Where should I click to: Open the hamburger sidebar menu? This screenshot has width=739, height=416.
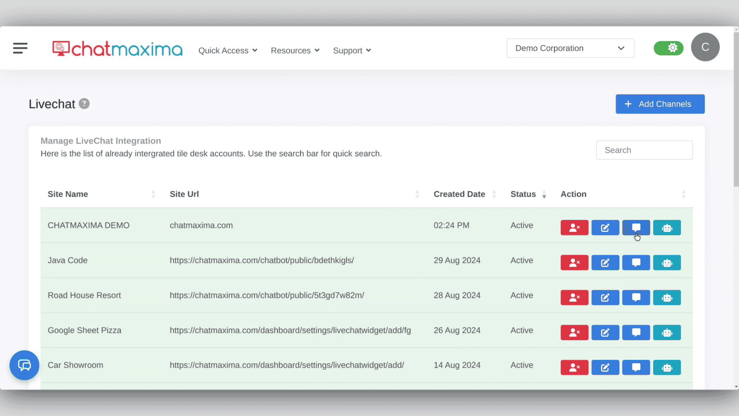click(20, 48)
